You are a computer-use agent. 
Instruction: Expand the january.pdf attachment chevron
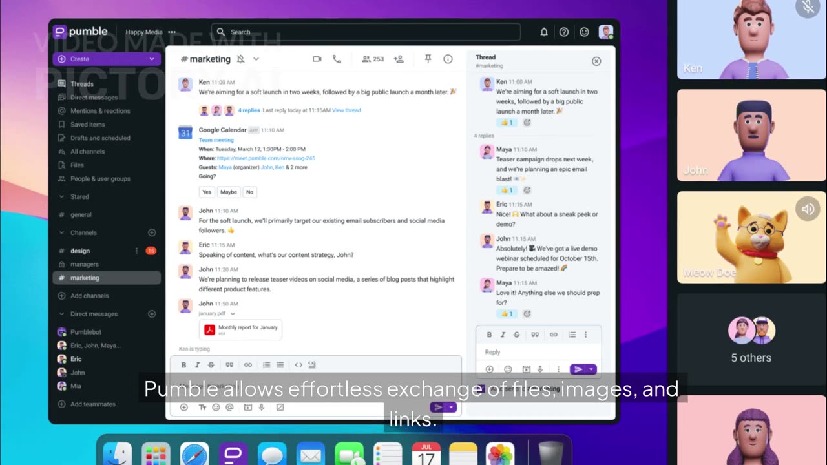[x=233, y=314]
